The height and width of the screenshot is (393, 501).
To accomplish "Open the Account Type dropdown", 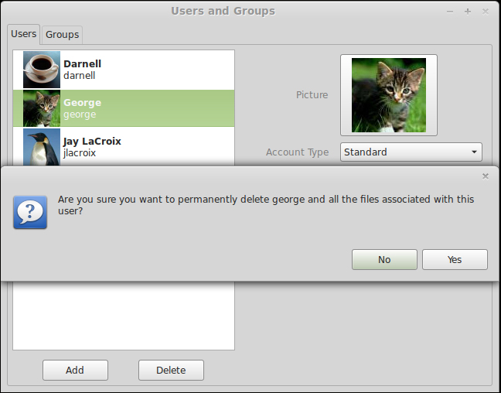I will (411, 152).
